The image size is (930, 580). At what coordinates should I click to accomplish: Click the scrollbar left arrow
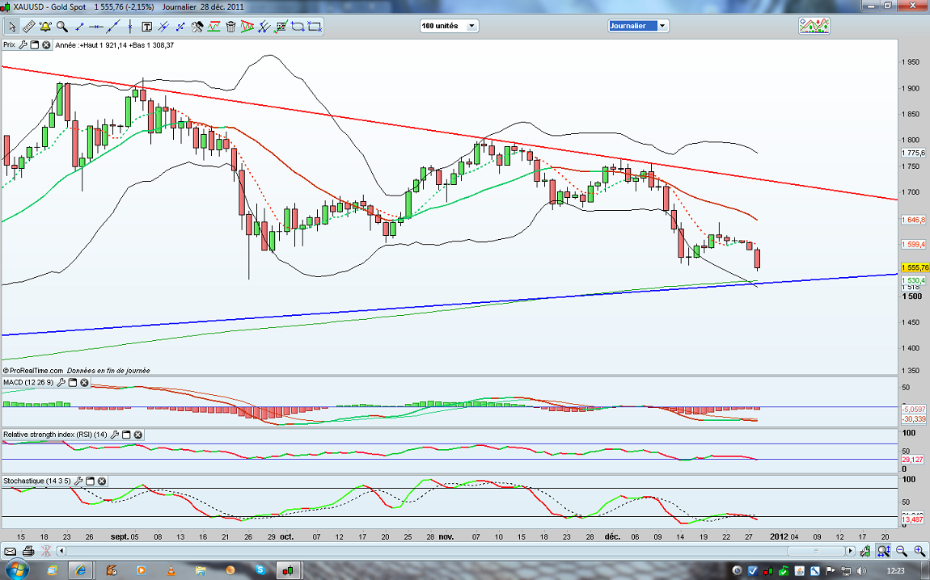[x=61, y=552]
